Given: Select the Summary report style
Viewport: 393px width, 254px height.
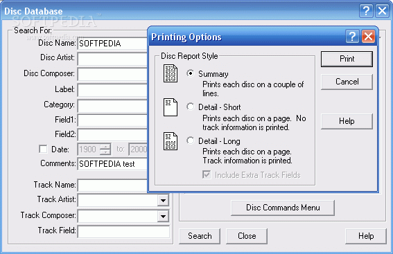Looking at the screenshot, I should point(190,73).
